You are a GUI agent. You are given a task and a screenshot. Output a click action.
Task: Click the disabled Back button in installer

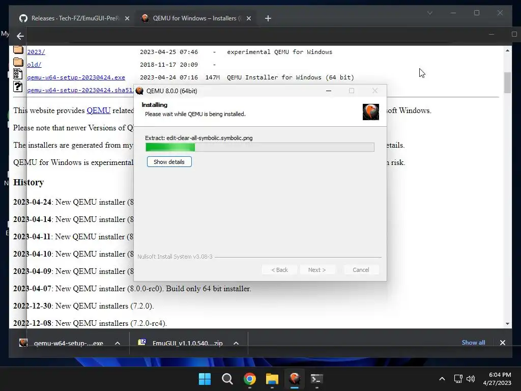279,270
